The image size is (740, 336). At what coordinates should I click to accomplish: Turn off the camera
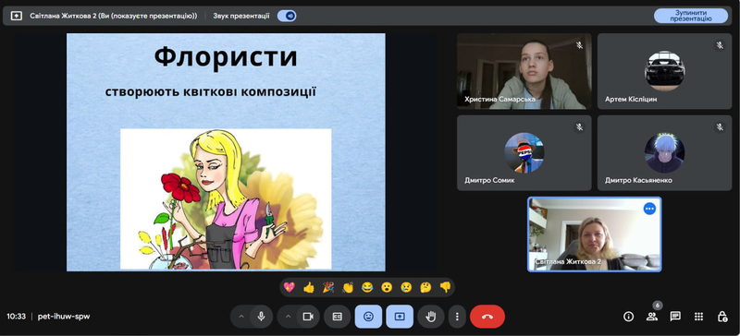tap(308, 317)
